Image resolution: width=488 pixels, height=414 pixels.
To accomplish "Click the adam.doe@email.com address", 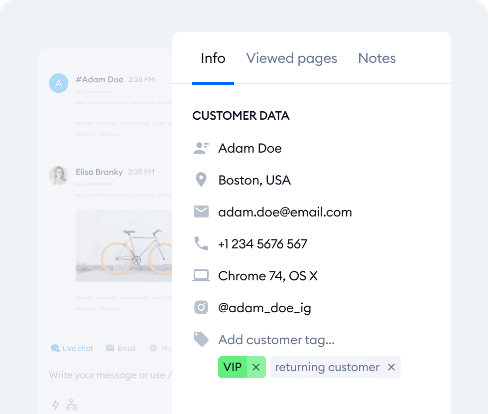I will tap(285, 212).
